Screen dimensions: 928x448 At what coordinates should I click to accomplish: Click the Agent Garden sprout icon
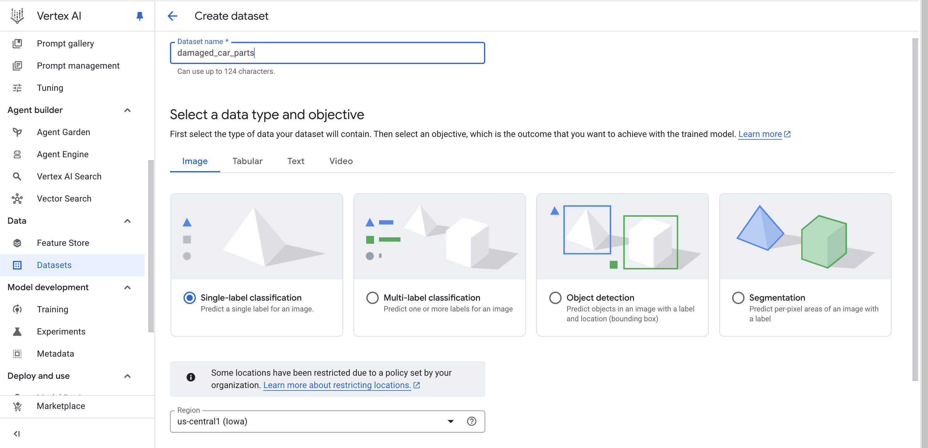[17, 132]
